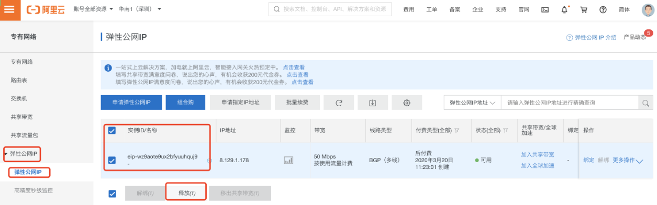Open the Cloud Shell terminal icon
657x205 pixels.
[x=545, y=9]
